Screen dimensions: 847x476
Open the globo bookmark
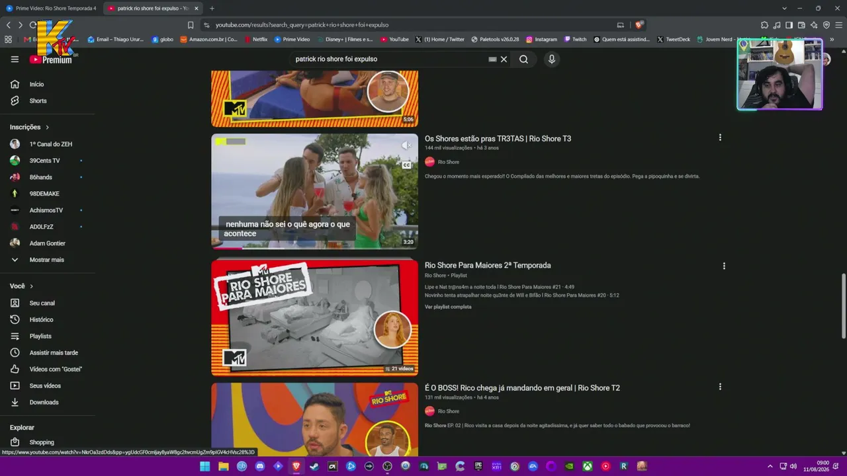[x=163, y=39]
